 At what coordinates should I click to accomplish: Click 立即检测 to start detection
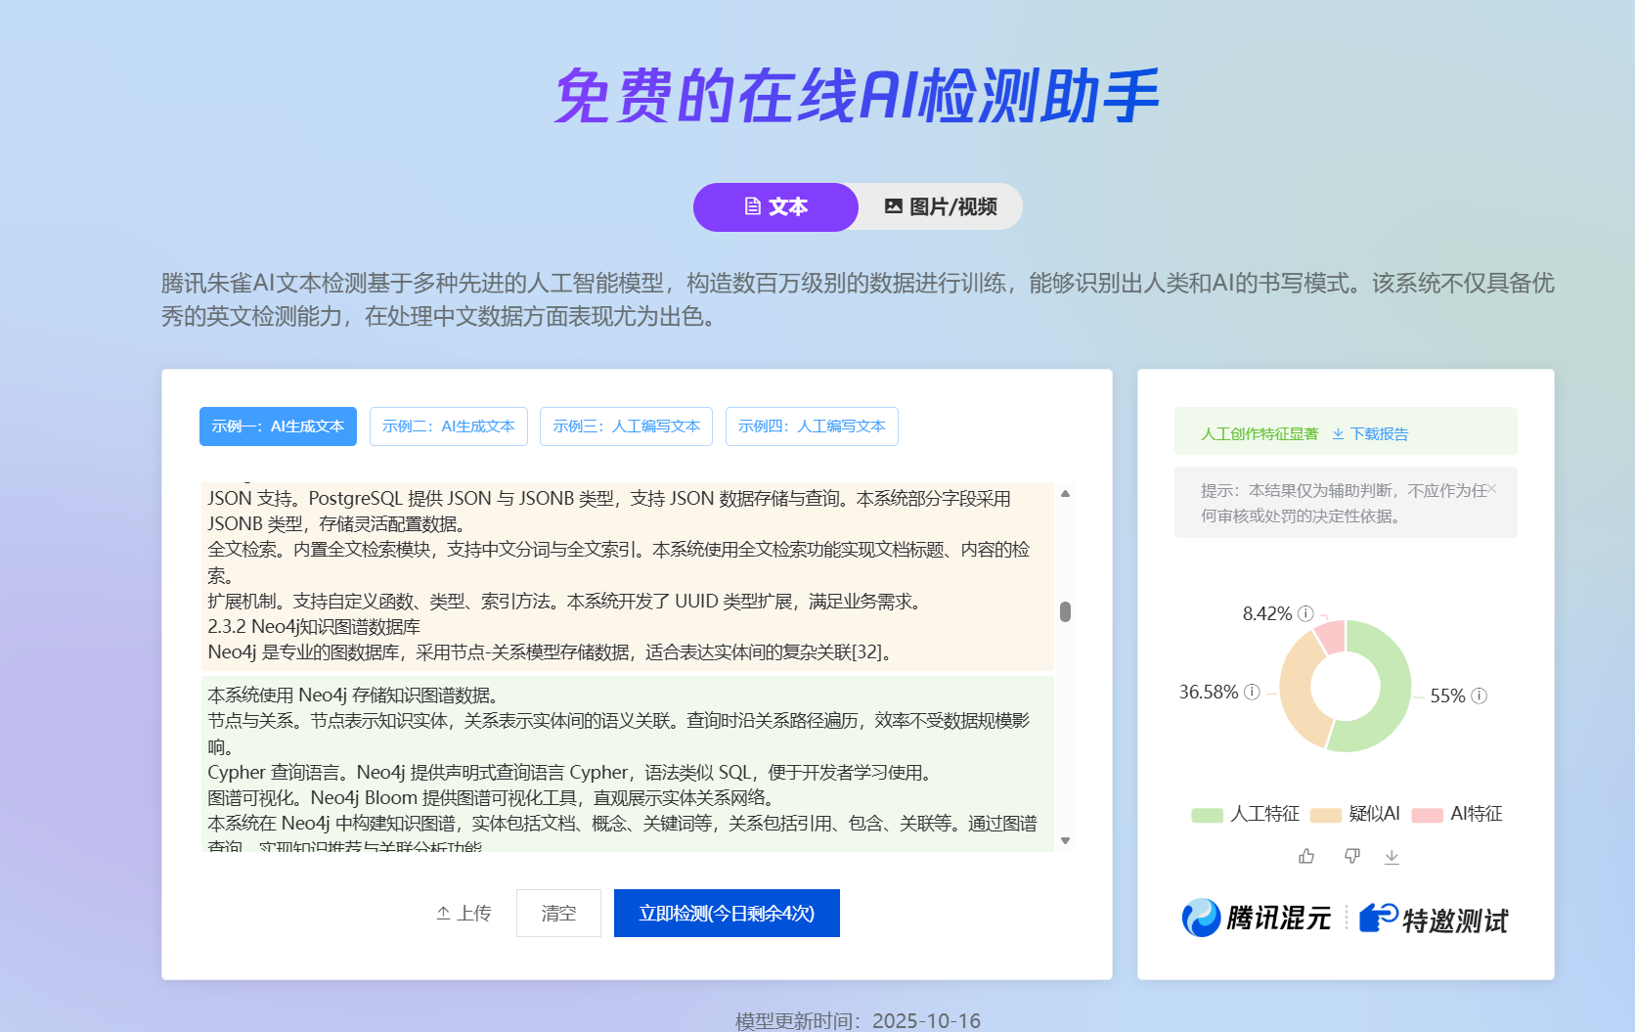point(726,913)
